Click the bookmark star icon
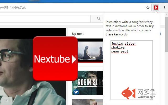The height and width of the screenshot is (105, 168). (148, 8)
